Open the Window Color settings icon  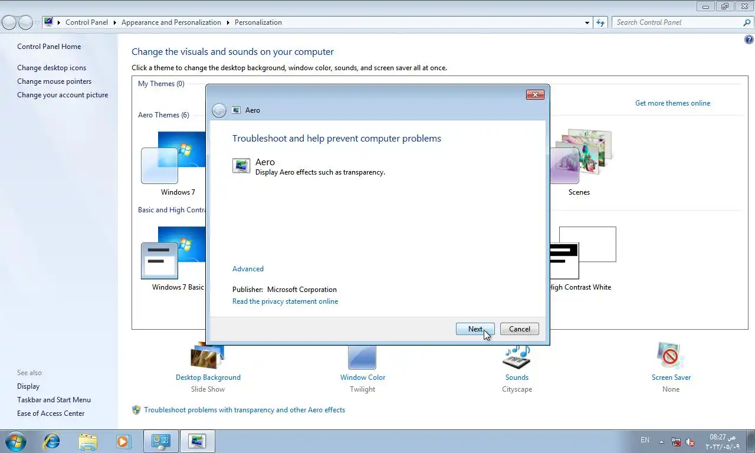(362, 356)
